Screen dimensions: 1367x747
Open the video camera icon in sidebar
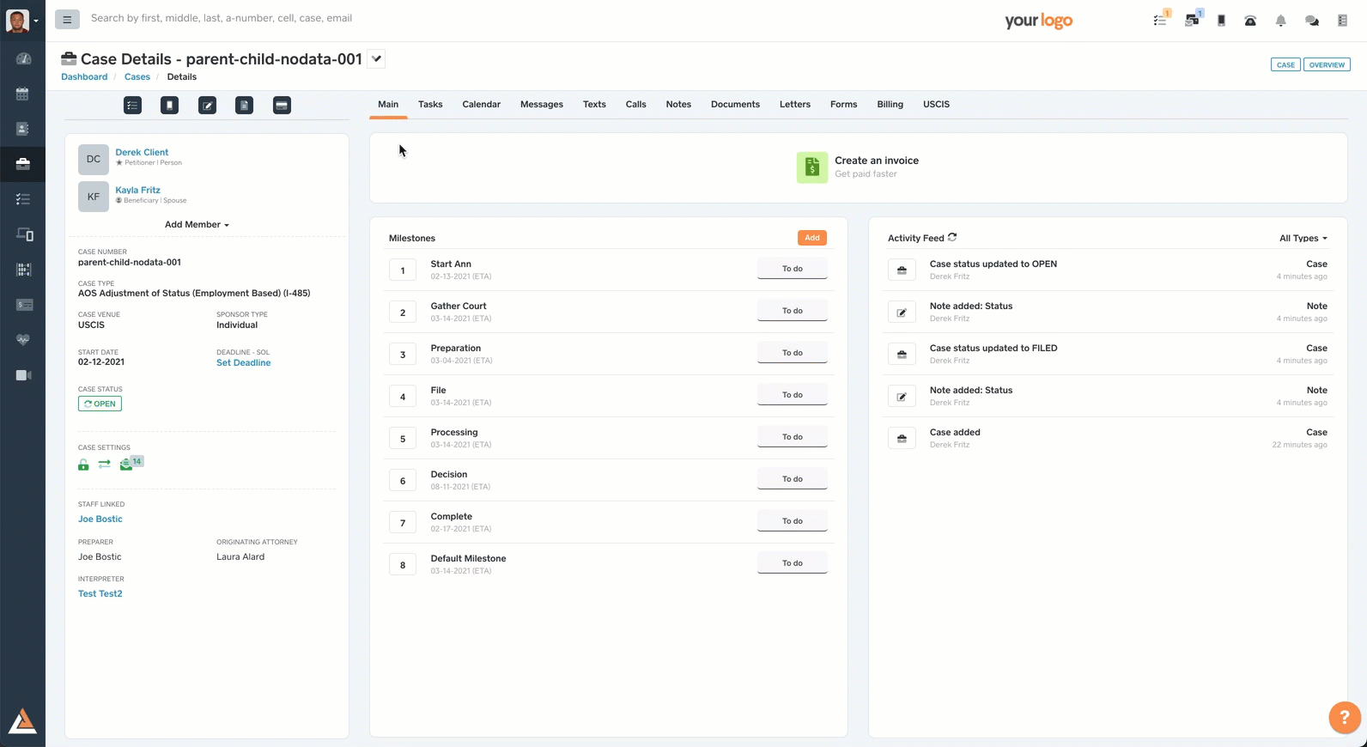[x=23, y=375]
